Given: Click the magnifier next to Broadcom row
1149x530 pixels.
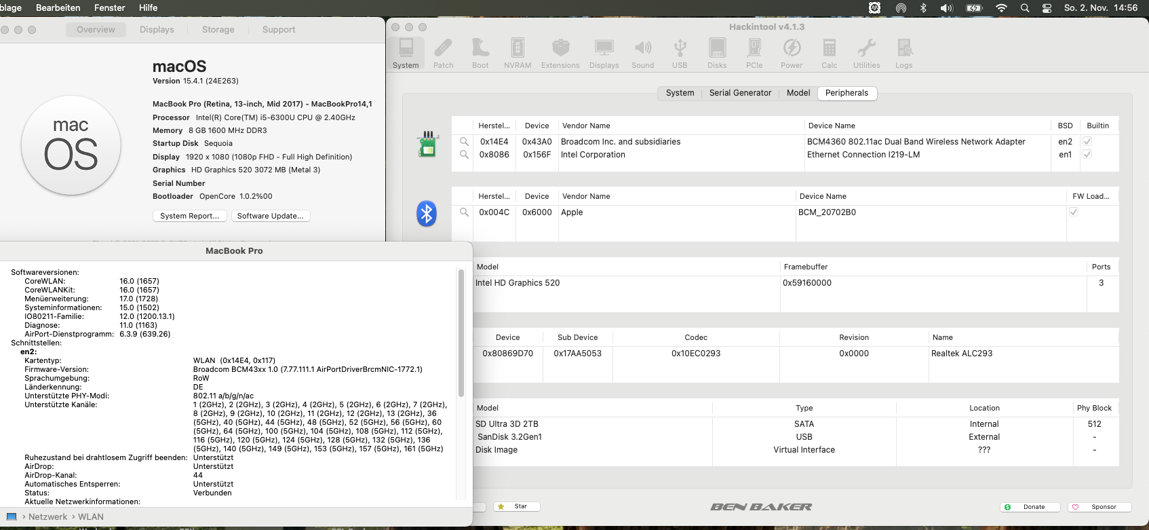Looking at the screenshot, I should coord(464,142).
